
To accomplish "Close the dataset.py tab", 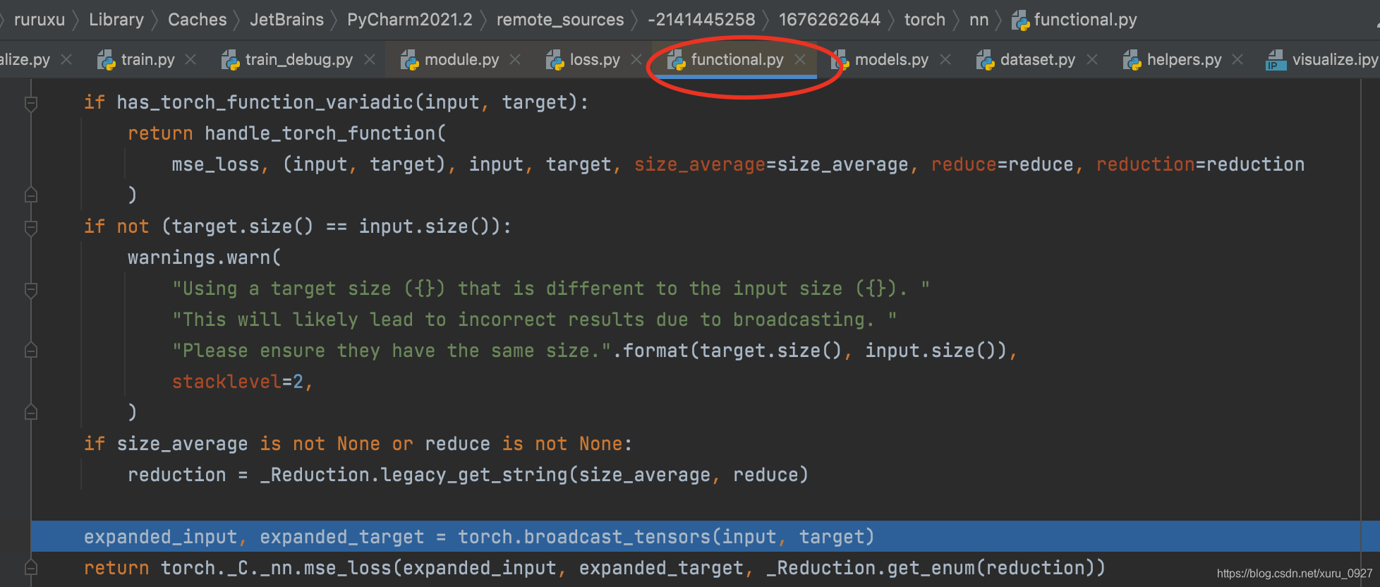I will [1092, 60].
